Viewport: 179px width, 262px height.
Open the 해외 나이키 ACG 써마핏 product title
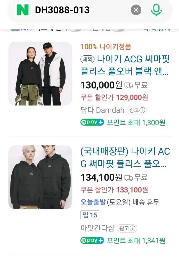click(x=125, y=65)
